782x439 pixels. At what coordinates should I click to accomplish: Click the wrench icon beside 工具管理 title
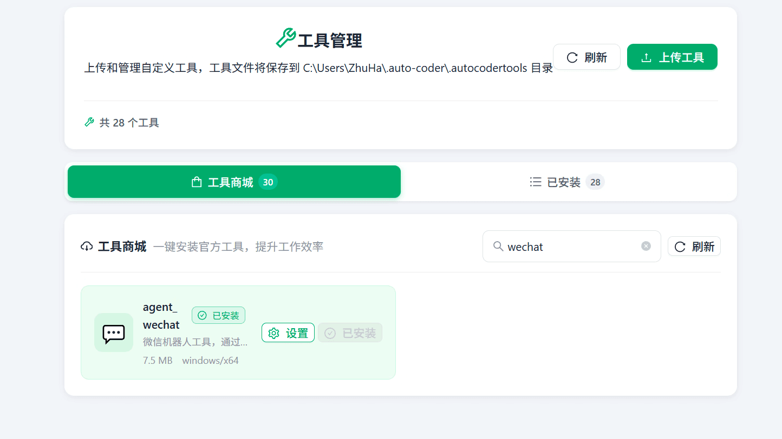coord(287,38)
